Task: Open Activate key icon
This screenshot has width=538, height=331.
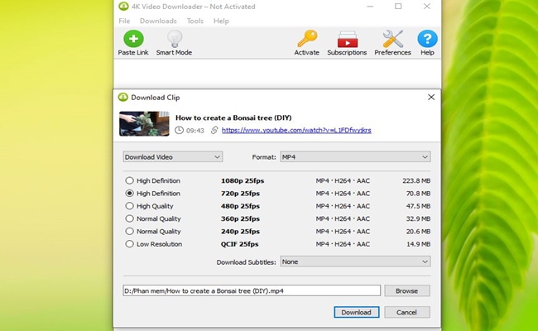Action: [307, 38]
